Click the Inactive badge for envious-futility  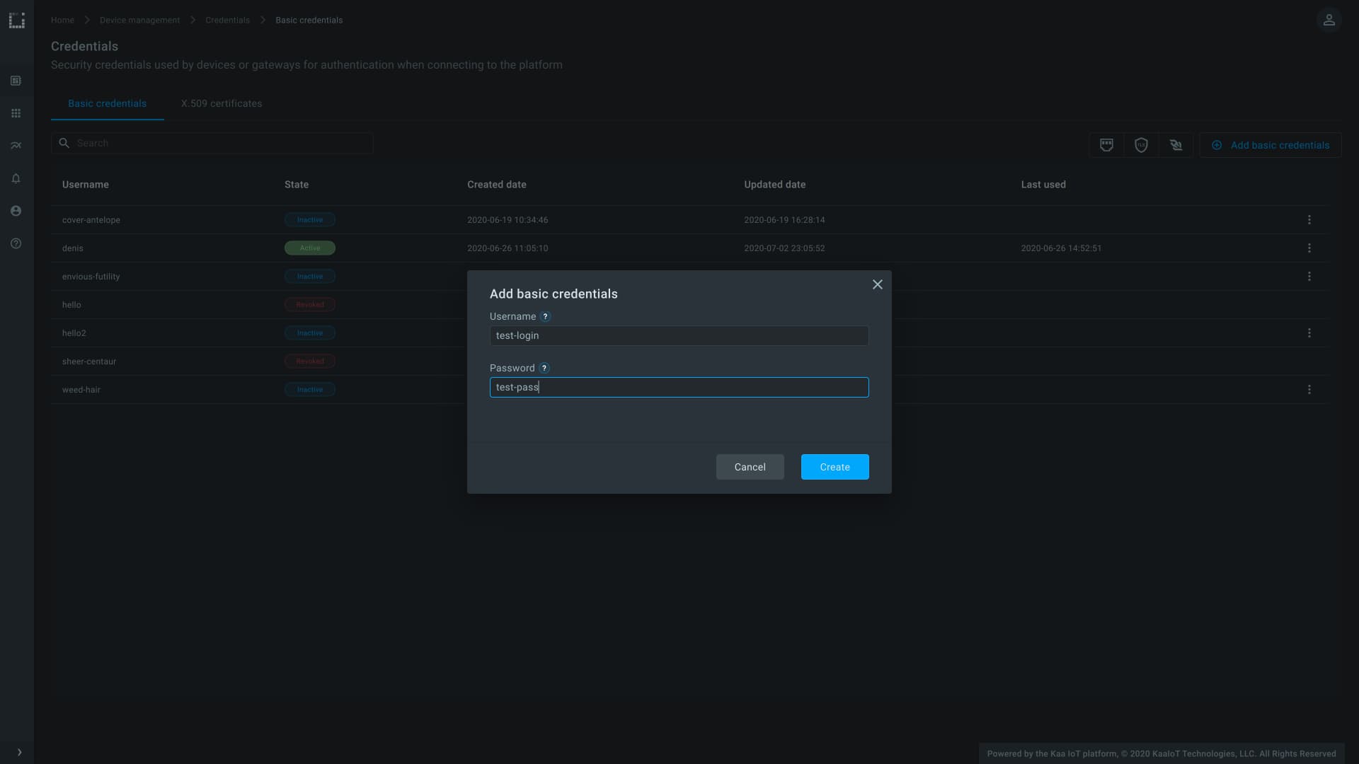pos(310,277)
